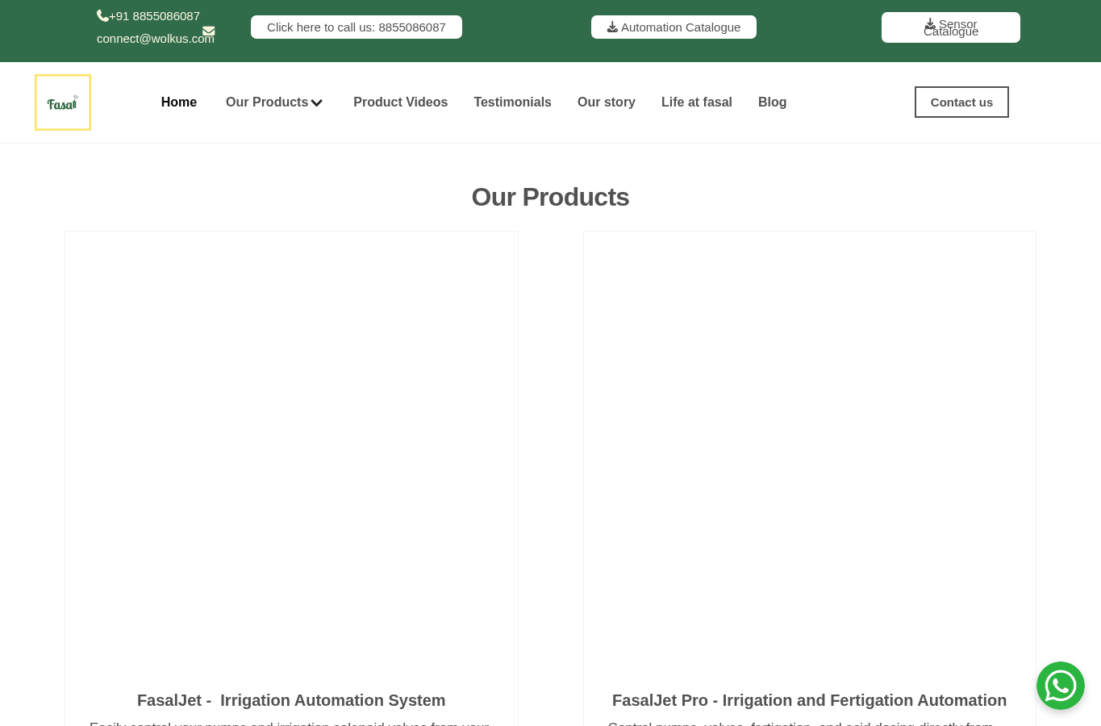Click the phone icon beside +91 number
The height and width of the screenshot is (726, 1101).
point(102,16)
